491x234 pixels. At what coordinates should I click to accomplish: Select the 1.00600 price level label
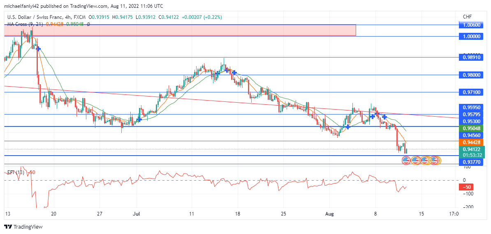(x=472, y=25)
